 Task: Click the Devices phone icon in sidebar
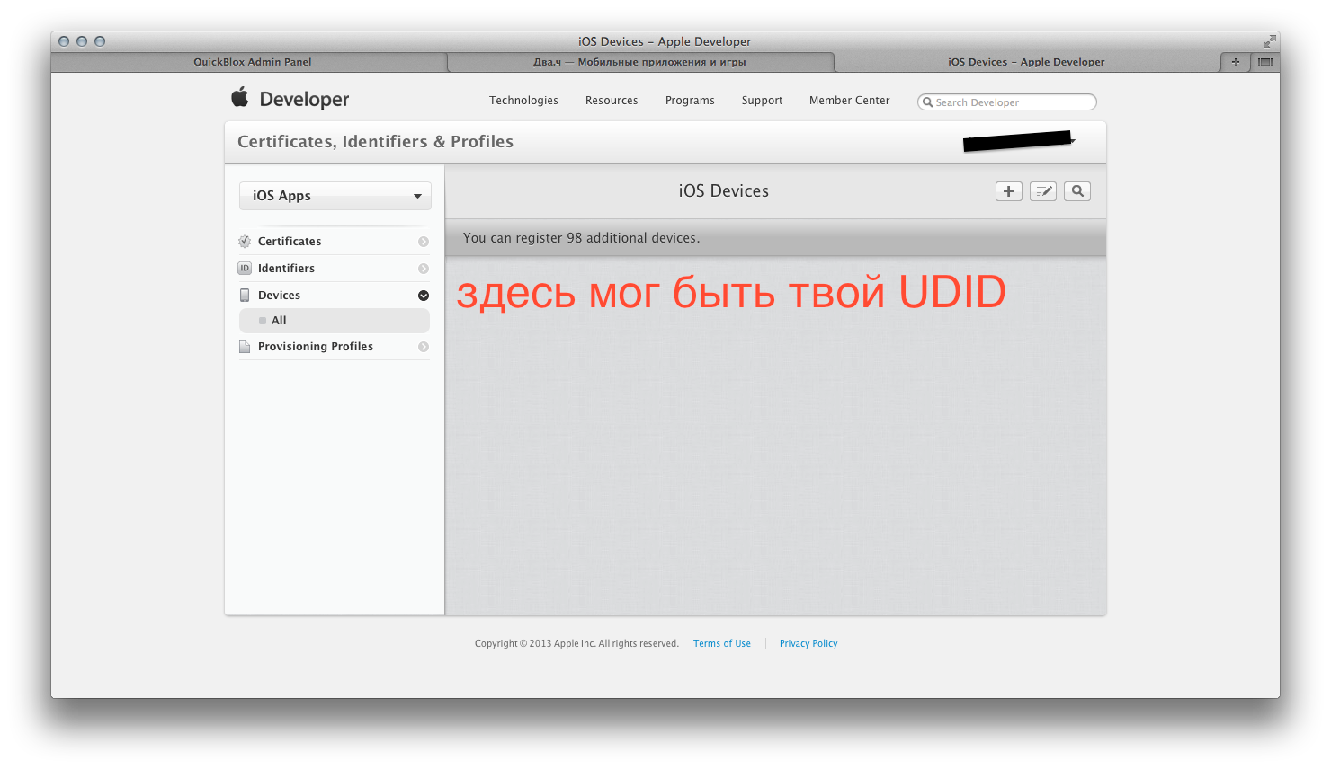pos(245,296)
